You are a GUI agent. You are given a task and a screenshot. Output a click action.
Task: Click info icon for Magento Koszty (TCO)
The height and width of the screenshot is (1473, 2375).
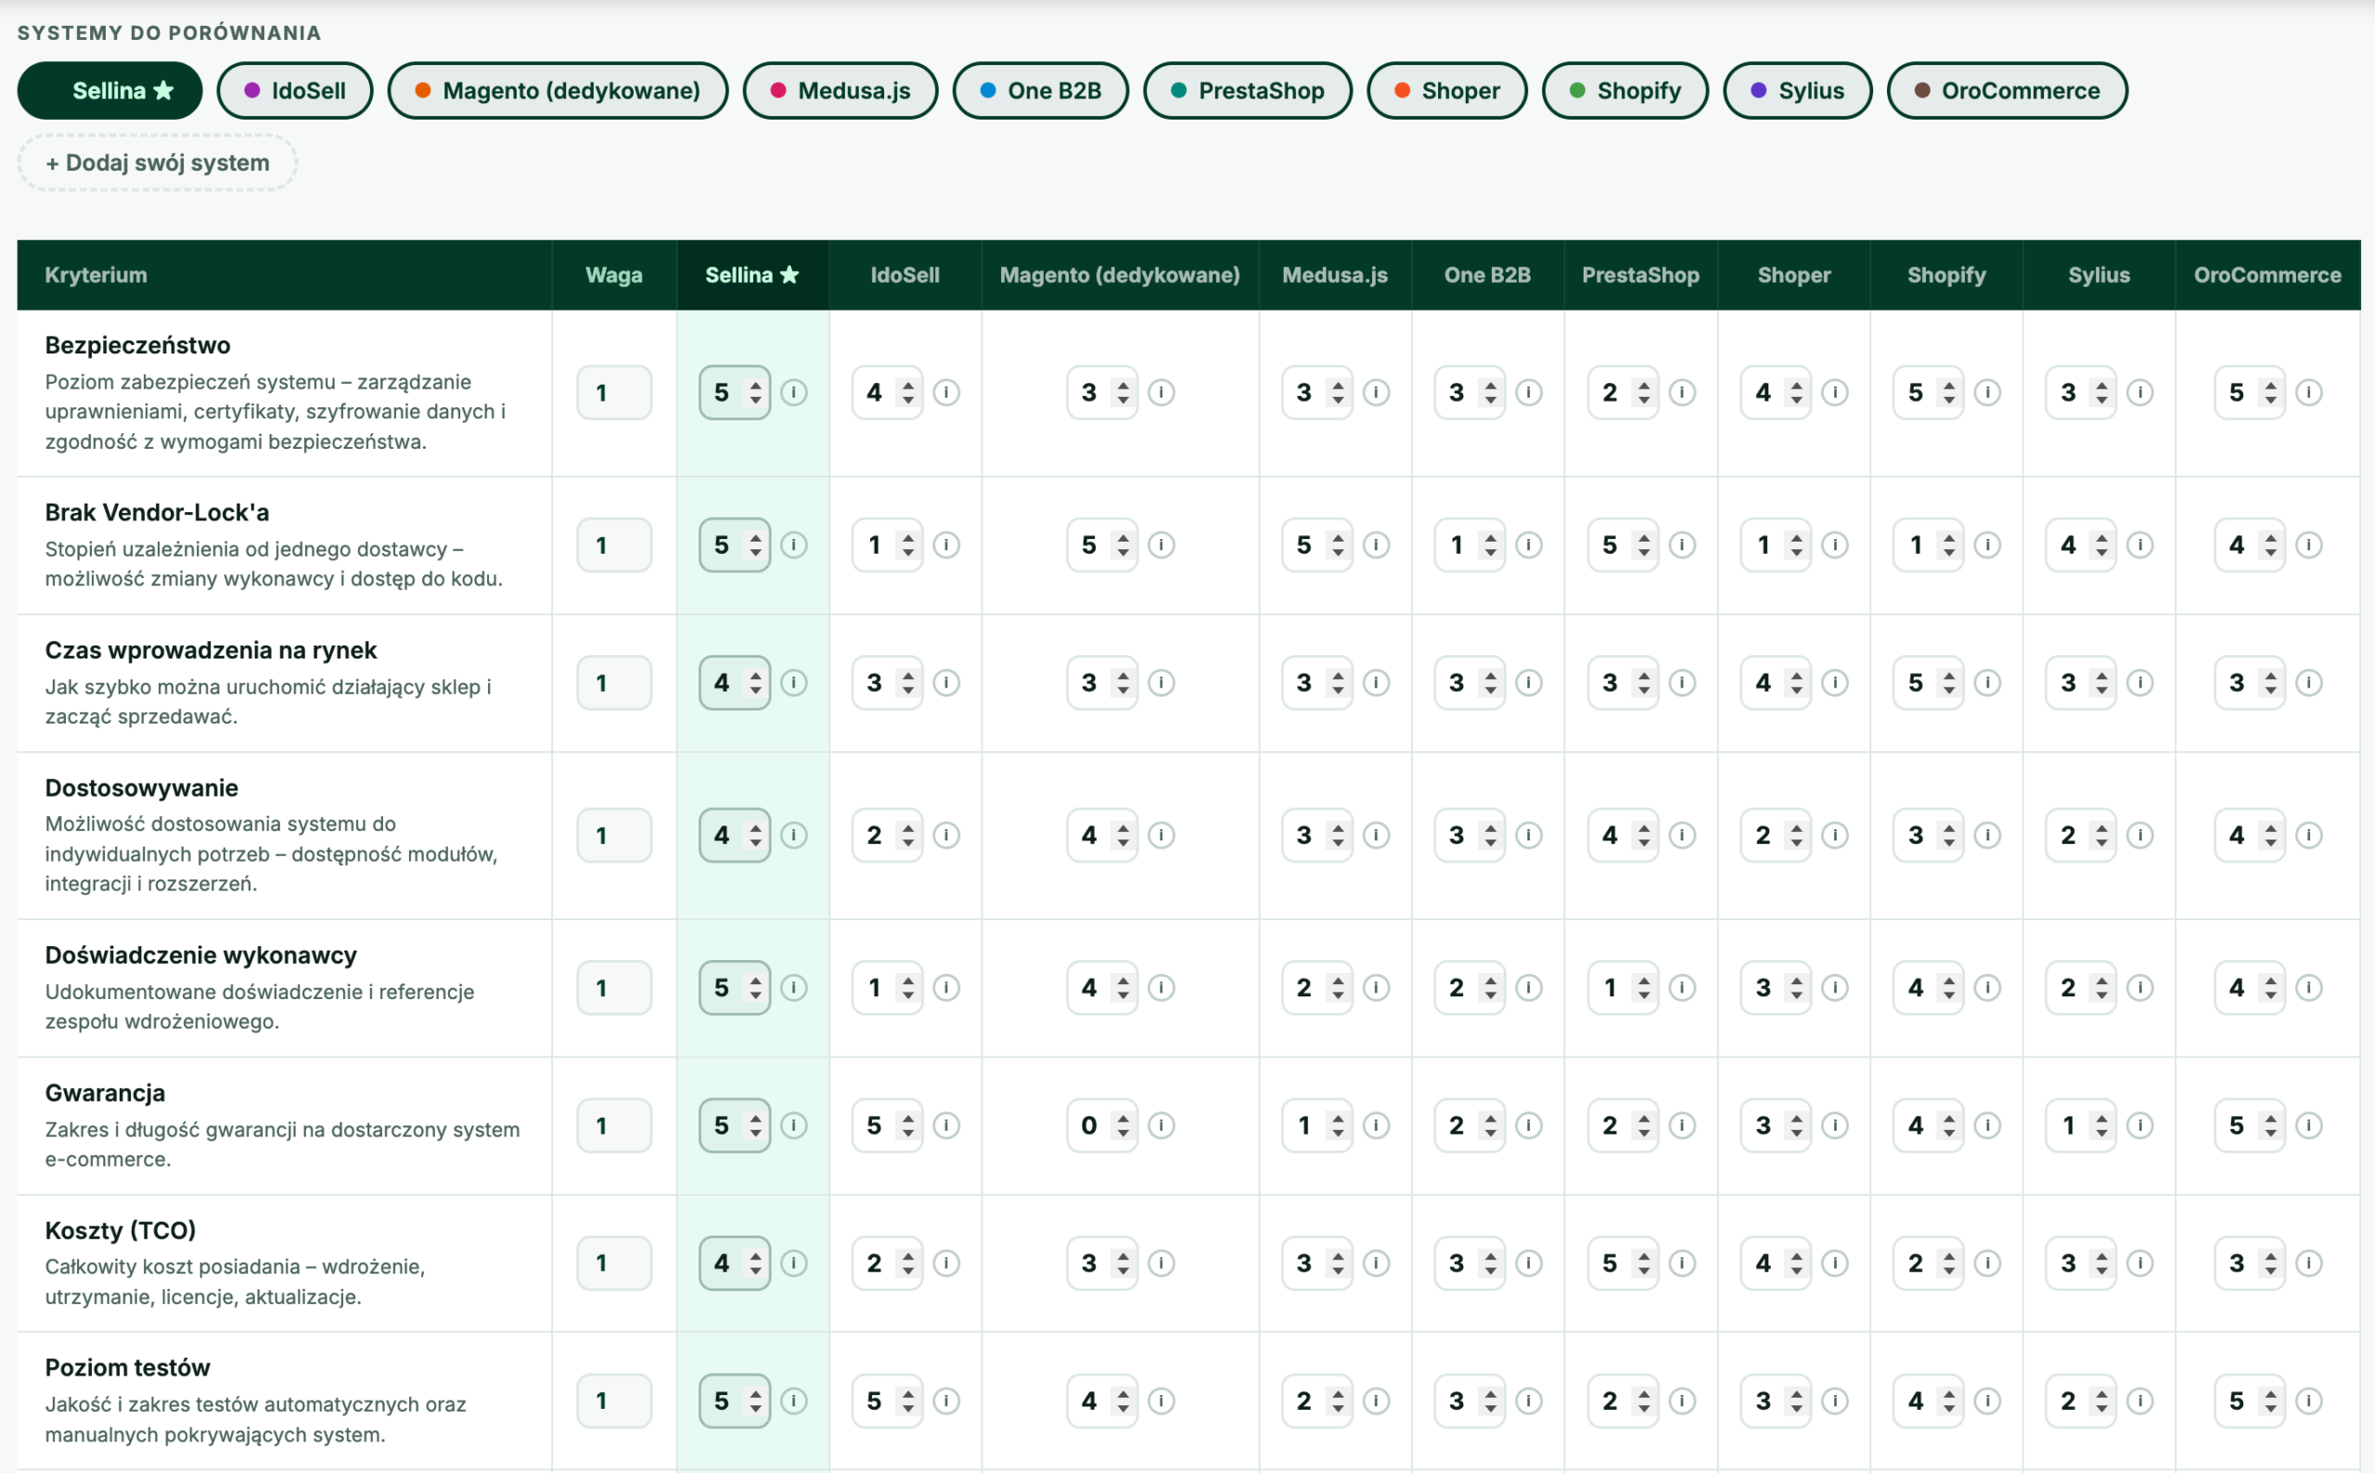[1162, 1263]
